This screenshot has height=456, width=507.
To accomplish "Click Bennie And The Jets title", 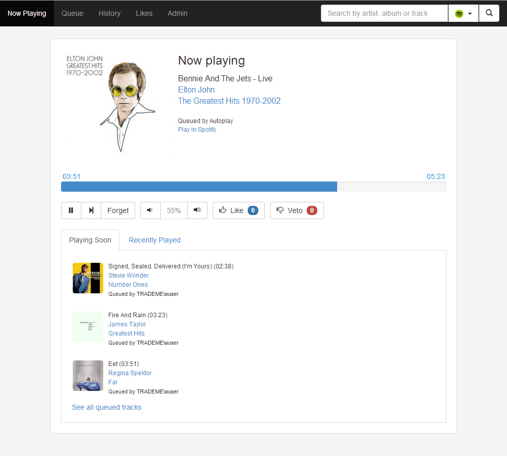I will tap(225, 78).
